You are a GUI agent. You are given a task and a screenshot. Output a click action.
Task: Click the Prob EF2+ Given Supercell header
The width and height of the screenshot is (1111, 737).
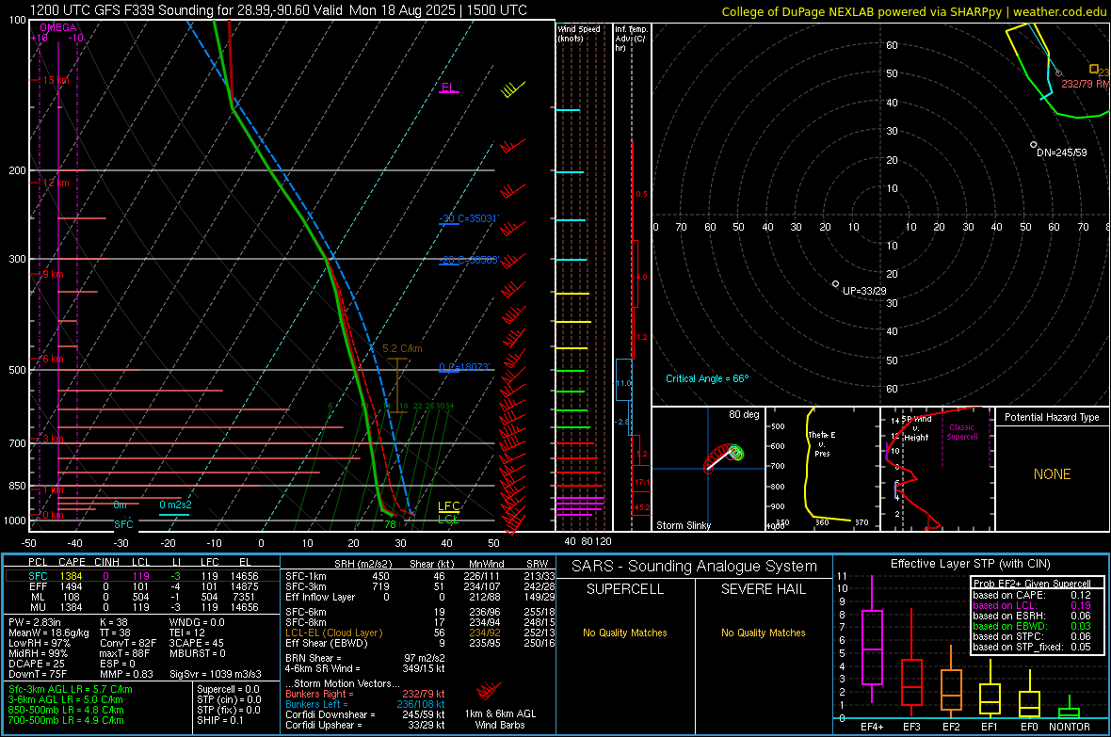coord(1032,584)
